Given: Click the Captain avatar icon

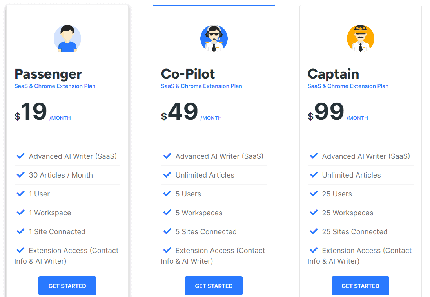Looking at the screenshot, I should click(360, 38).
